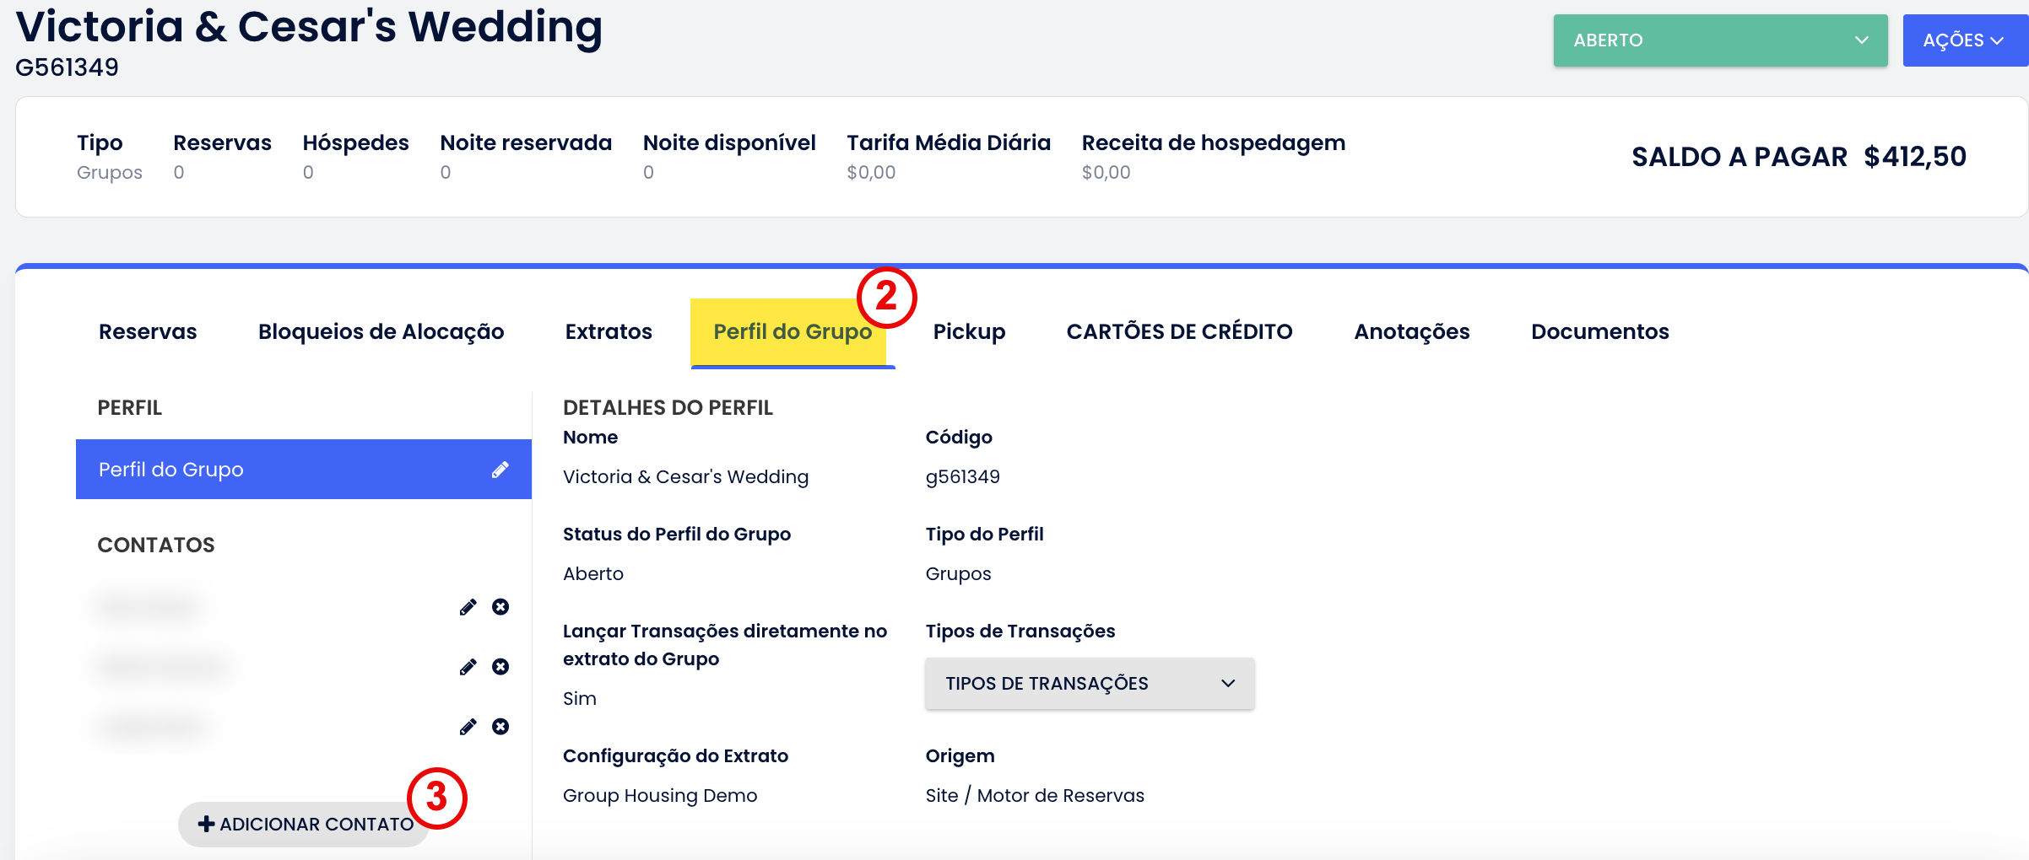Expand the AÇÕES actions menu
The image size is (2029, 860).
(x=1962, y=40)
